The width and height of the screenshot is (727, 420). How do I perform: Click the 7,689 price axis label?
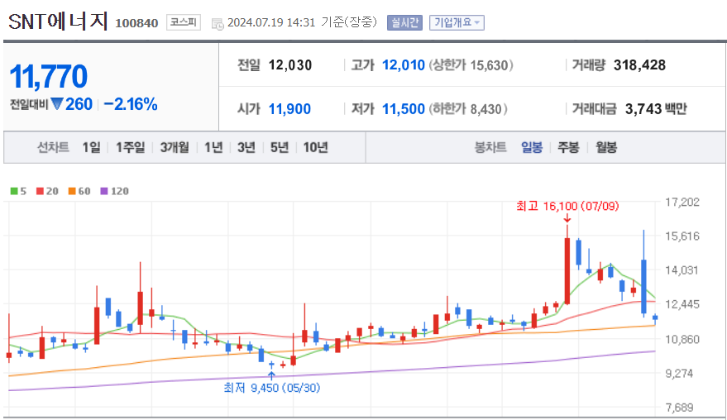tap(680, 408)
